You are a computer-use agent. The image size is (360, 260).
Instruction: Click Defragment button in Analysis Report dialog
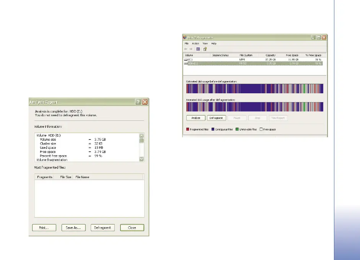103,227
